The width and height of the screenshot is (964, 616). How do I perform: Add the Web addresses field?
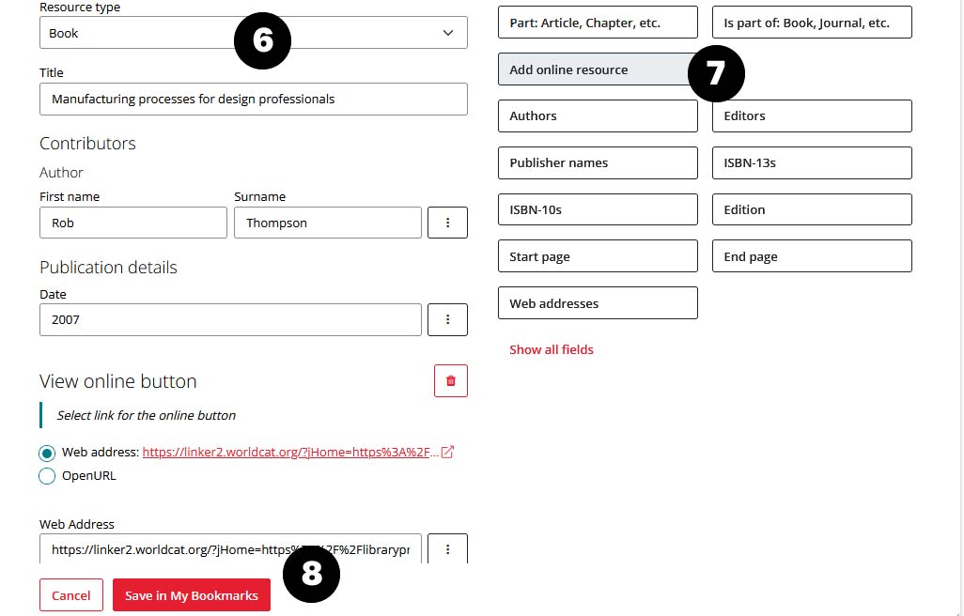[x=598, y=303]
